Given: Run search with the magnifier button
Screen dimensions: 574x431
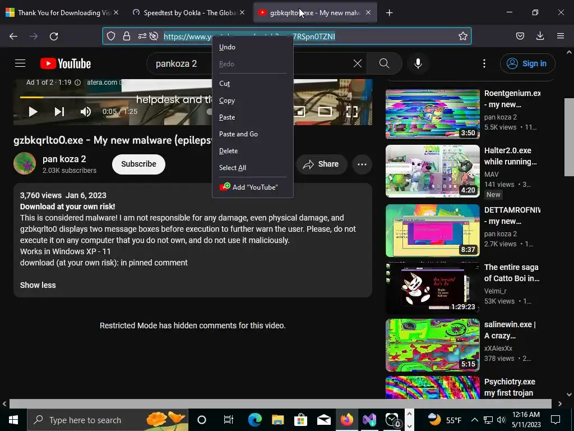Looking at the screenshot, I should click(x=384, y=63).
